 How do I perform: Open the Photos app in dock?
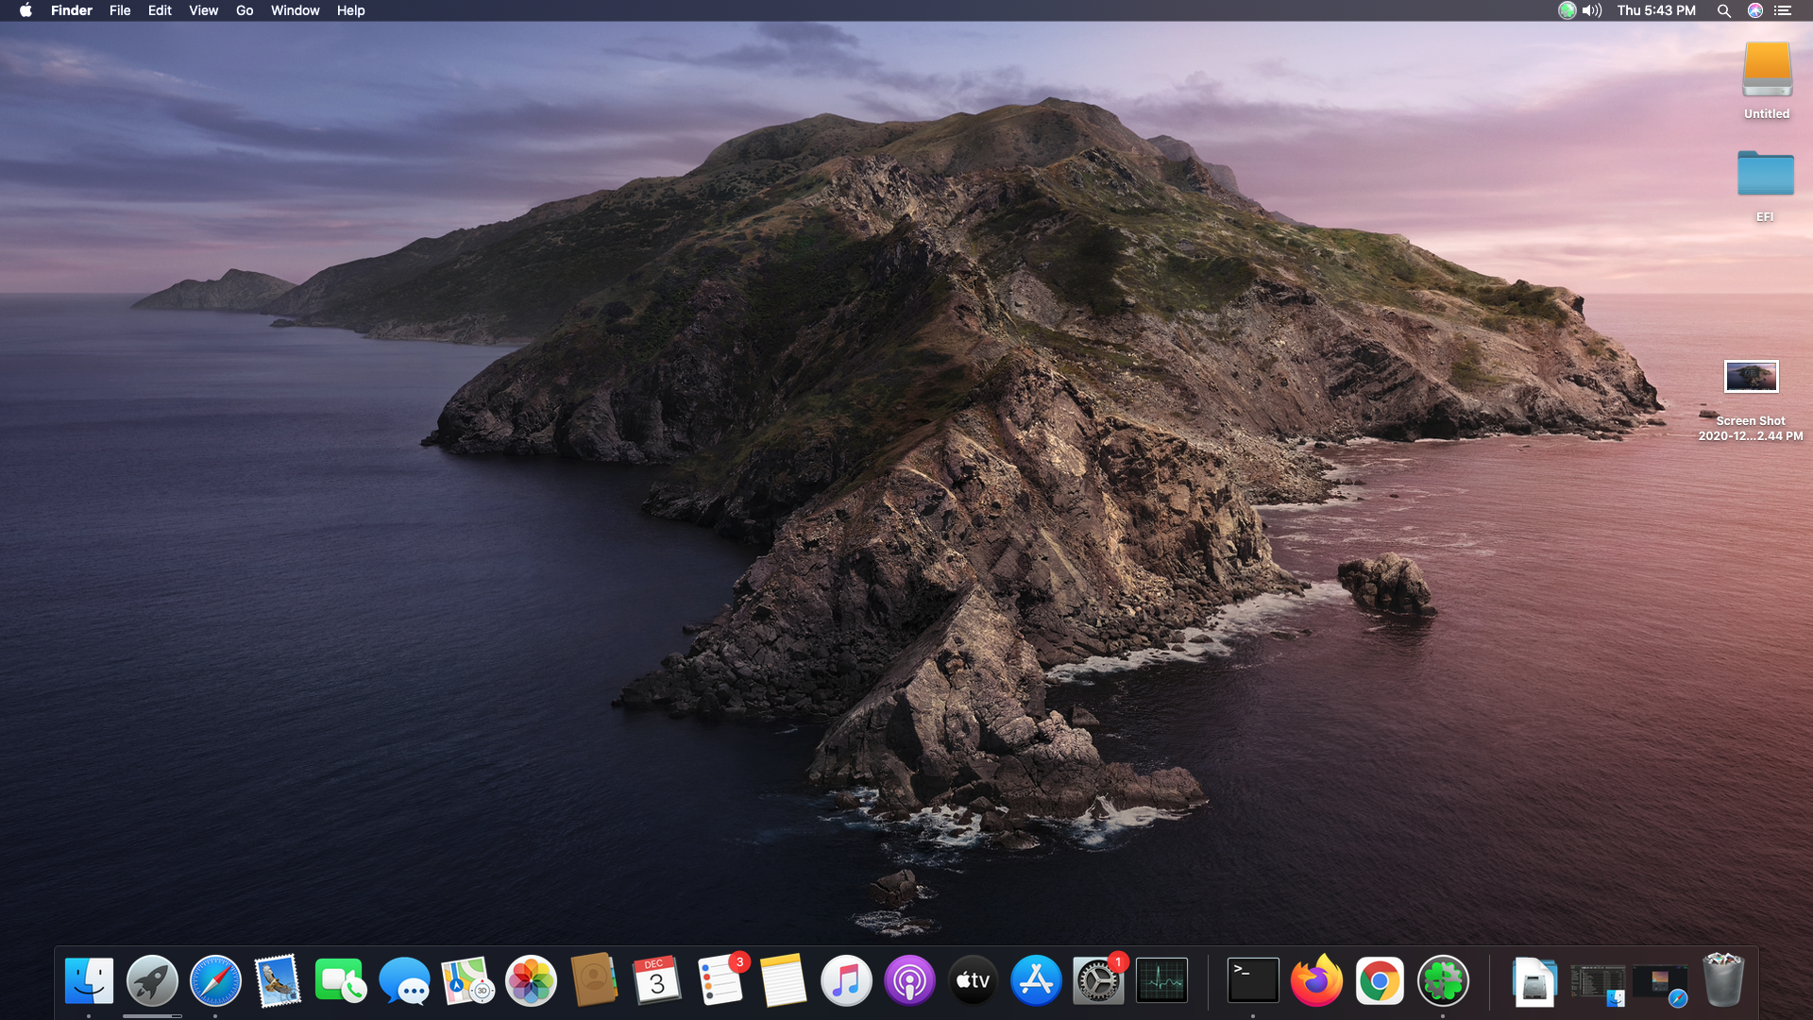tap(531, 981)
